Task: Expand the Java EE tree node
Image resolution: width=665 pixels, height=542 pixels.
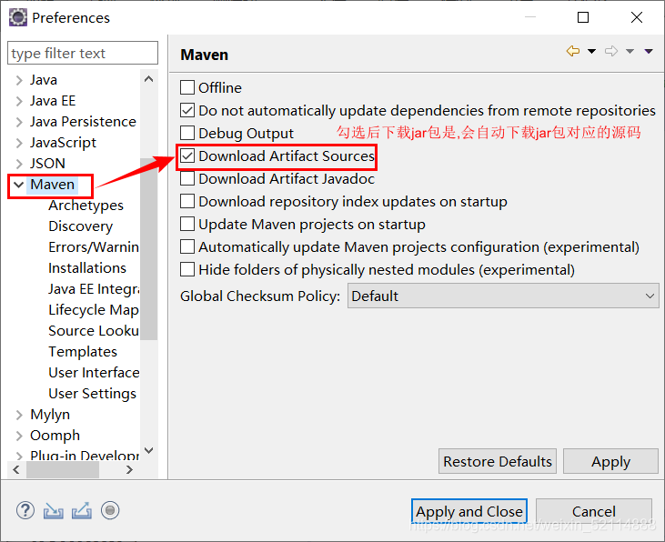Action: (19, 101)
